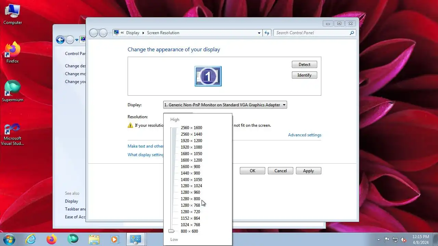The height and width of the screenshot is (246, 438).
Task: Open Advanced settings link
Action: coord(305,135)
